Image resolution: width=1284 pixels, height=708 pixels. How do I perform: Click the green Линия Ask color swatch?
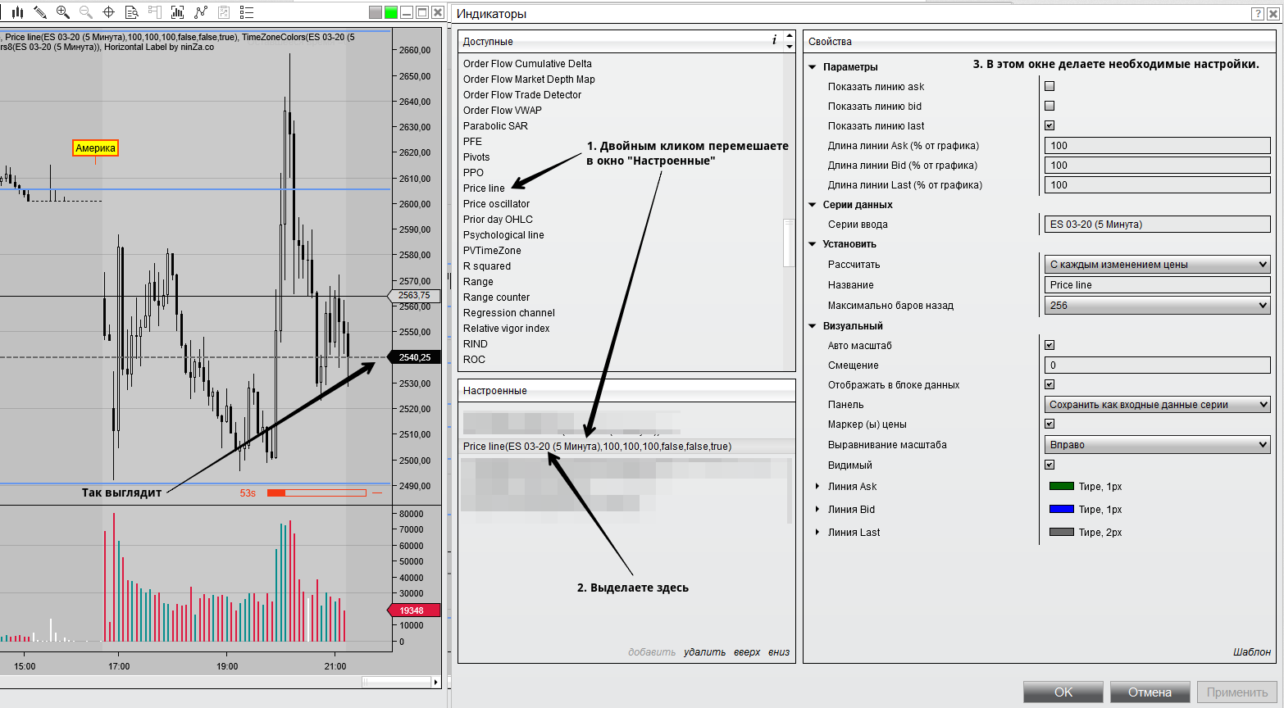[x=1062, y=487]
